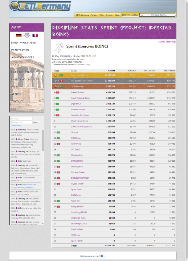Click the gold medal icon for TeAm AnandTech
The width and height of the screenshot is (188, 261).
click(56, 75)
